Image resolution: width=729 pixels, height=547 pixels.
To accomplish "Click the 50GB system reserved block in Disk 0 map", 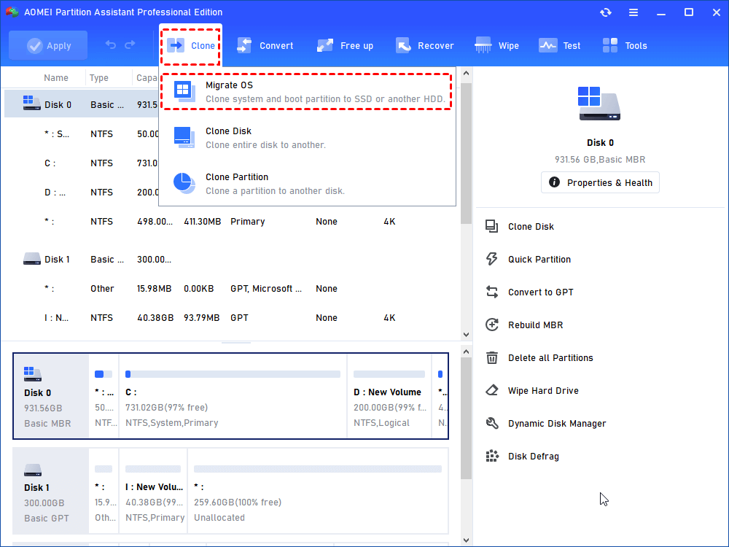I will click(104, 396).
